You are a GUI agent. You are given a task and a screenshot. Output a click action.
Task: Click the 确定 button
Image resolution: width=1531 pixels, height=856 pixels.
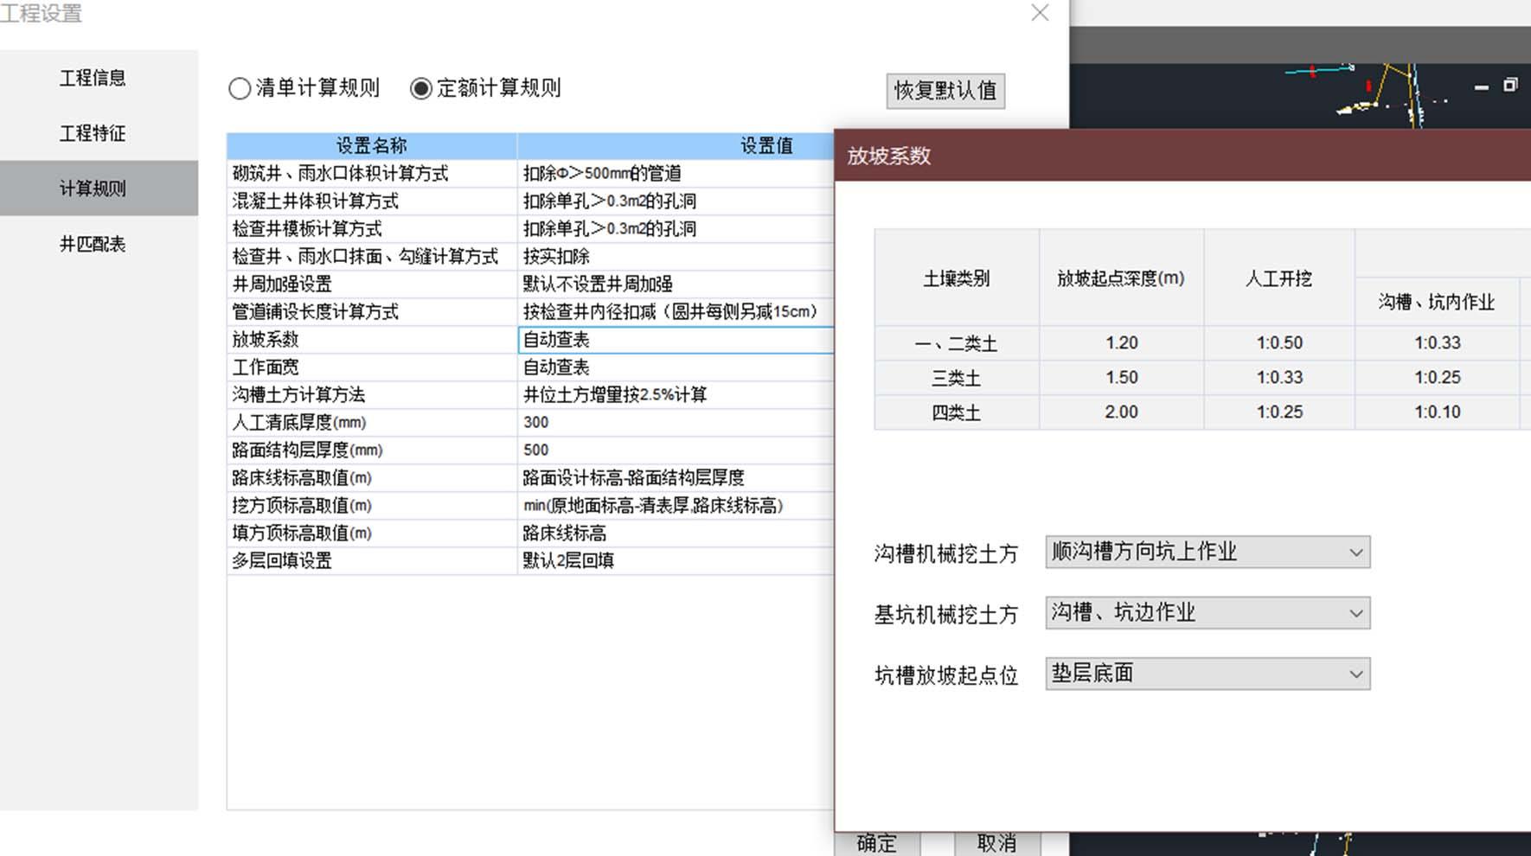pos(877,843)
